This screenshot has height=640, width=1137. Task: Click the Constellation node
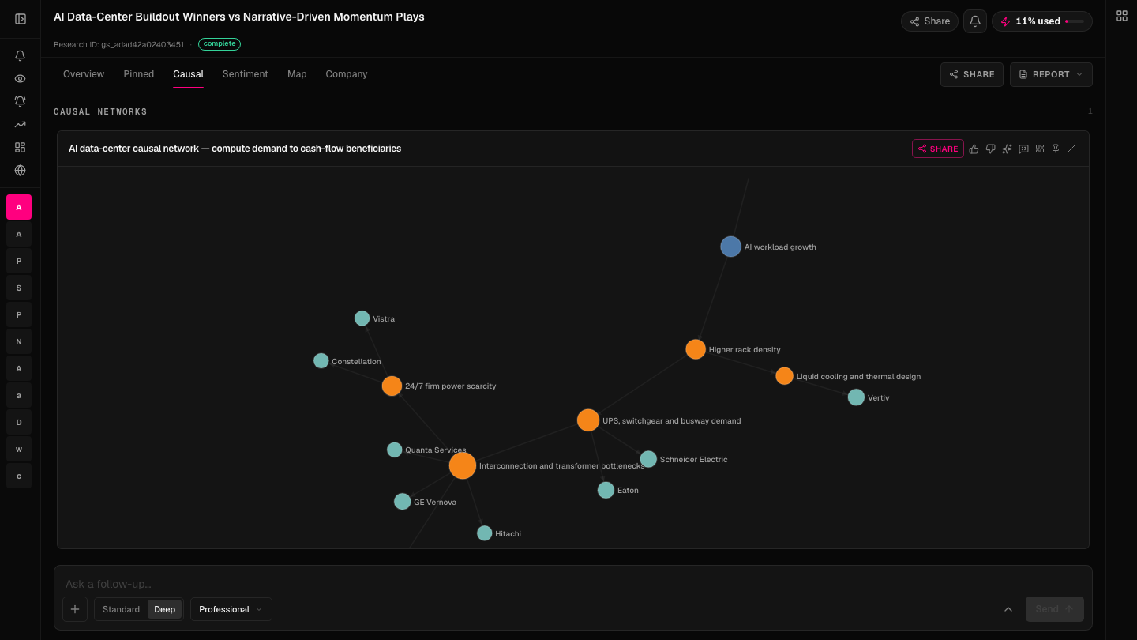(x=321, y=360)
